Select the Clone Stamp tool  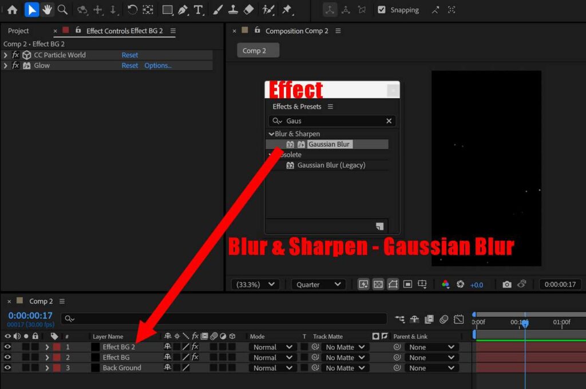[x=233, y=10]
